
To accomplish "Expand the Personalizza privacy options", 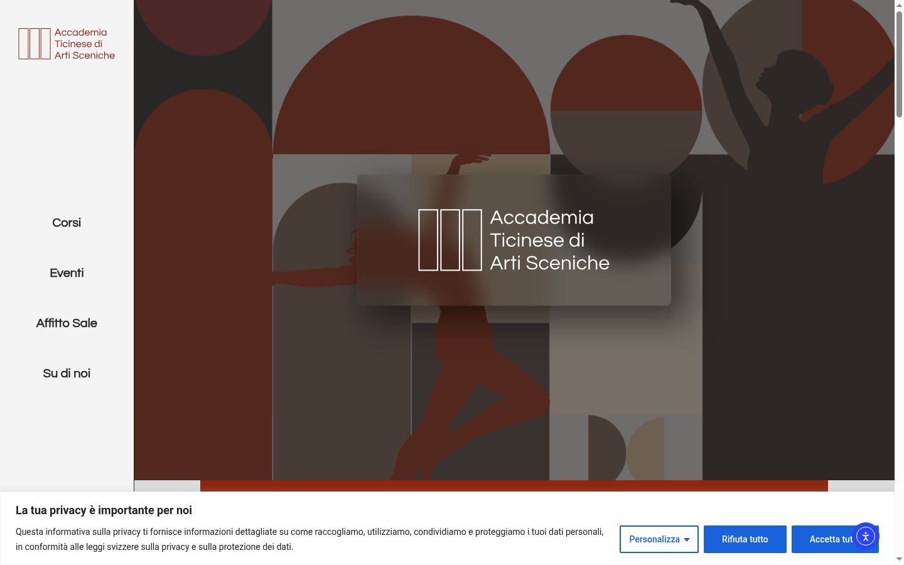I will tap(659, 539).
